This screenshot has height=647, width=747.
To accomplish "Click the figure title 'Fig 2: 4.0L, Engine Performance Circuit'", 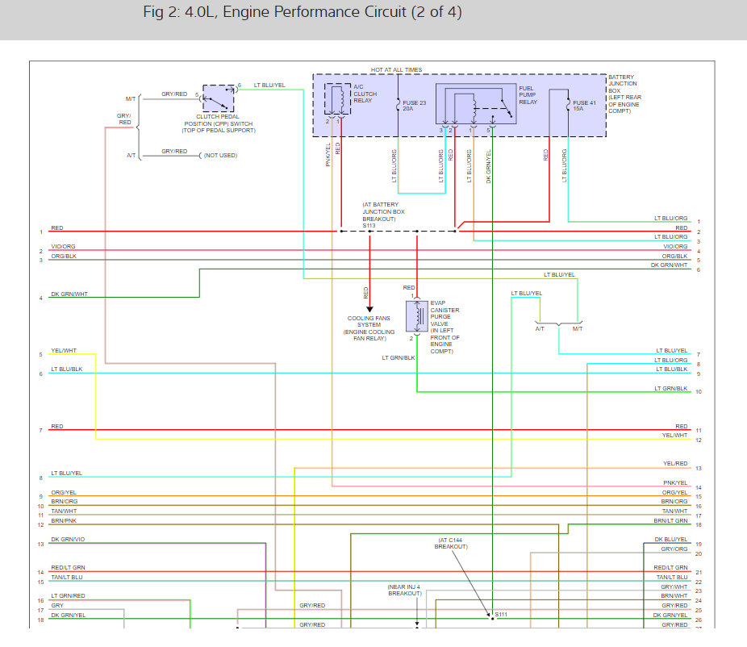I will [x=303, y=12].
